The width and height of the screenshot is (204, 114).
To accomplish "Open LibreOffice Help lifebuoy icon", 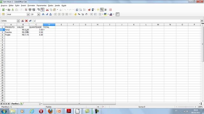I will (x=111, y=10).
